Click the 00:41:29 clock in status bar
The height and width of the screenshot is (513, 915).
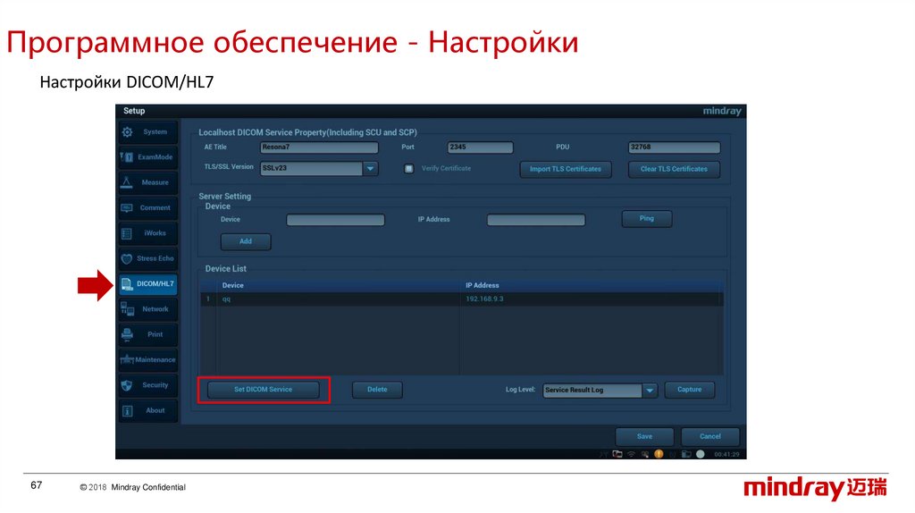(x=726, y=455)
